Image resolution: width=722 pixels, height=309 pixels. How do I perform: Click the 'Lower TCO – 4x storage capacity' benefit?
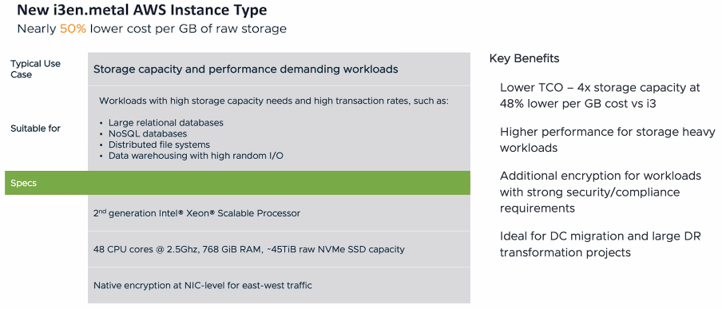601,96
